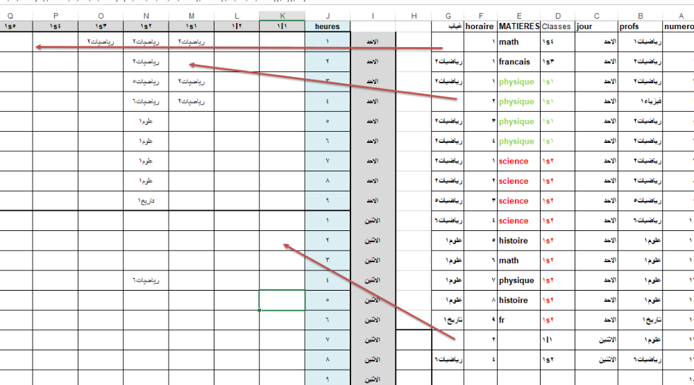Select the 1s3 cell in Classes column
This screenshot has width=694, height=385.
558,62
